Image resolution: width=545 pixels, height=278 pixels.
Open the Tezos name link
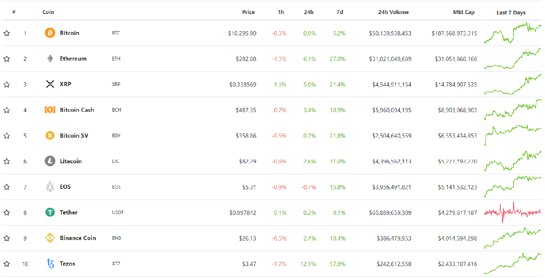[x=67, y=264]
